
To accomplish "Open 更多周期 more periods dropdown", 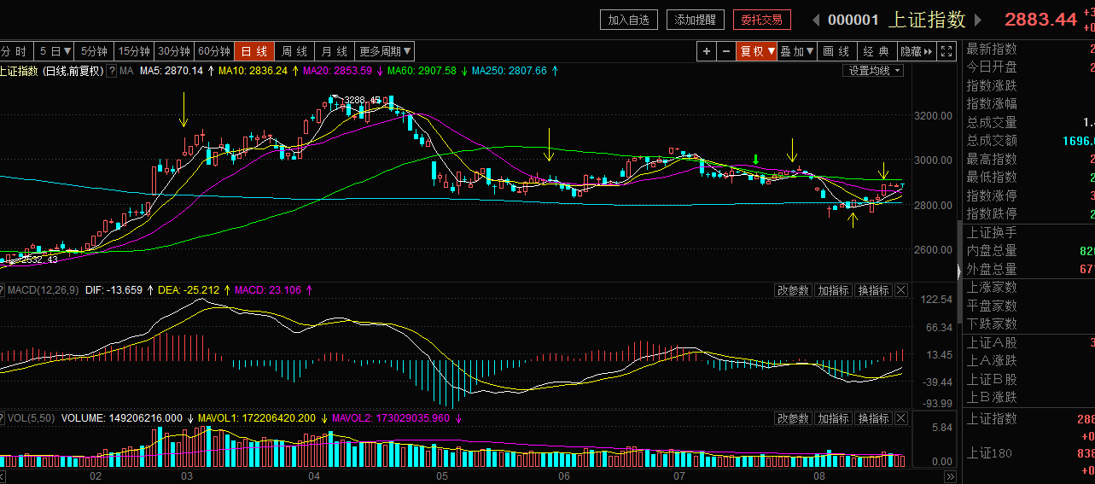I will tap(385, 51).
